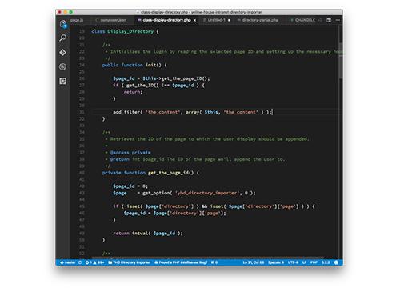This screenshot has width=400, height=288.
Task: Click the YHD Directory Importer project in status bar
Action: tap(130, 262)
